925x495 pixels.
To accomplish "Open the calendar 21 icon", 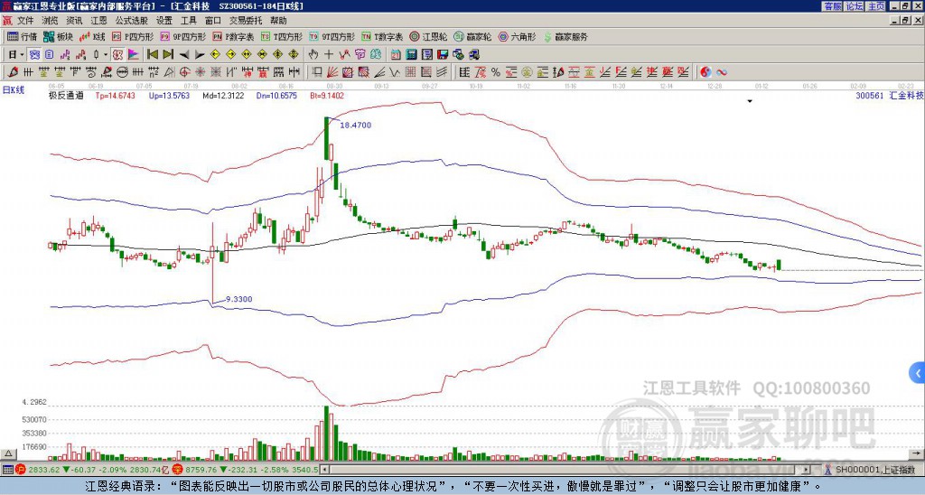I will [396, 55].
